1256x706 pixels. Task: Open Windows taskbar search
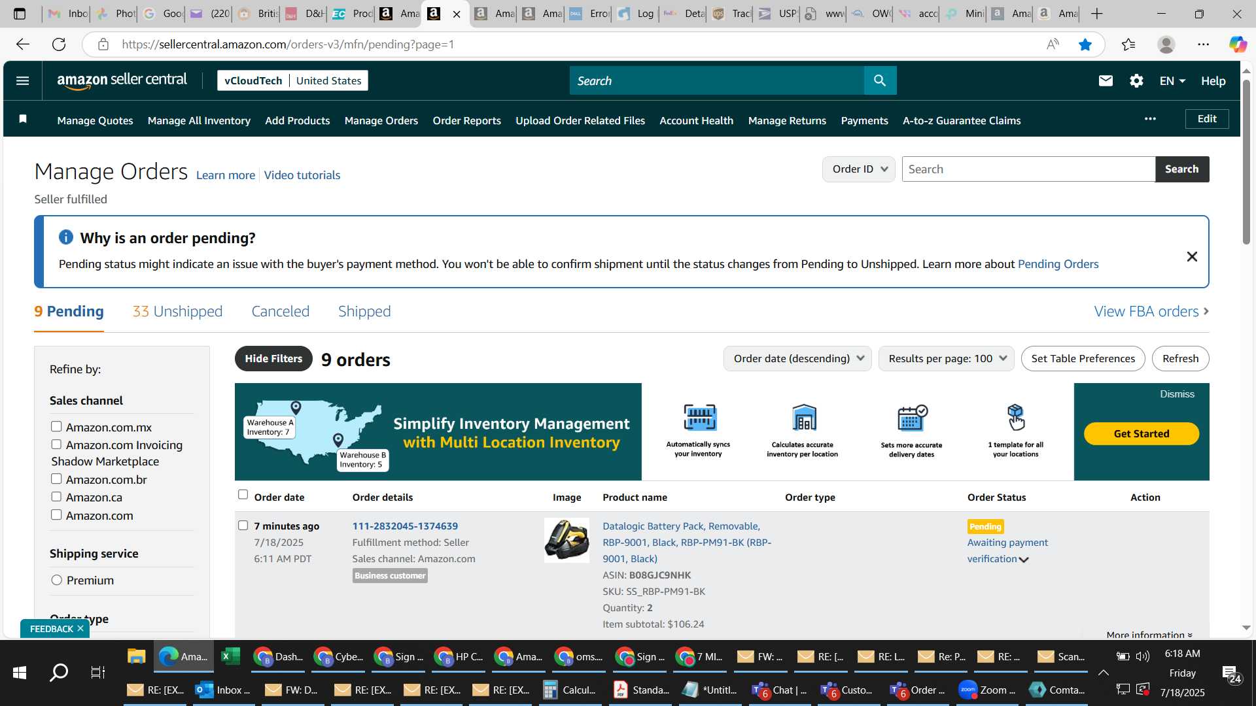[x=59, y=673]
